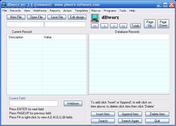Open the Macros menu
Screen dimensions: 176x126
pyautogui.click(x=96, y=11)
